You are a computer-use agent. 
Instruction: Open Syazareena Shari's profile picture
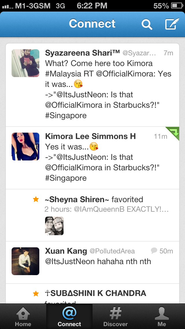pos(25,63)
